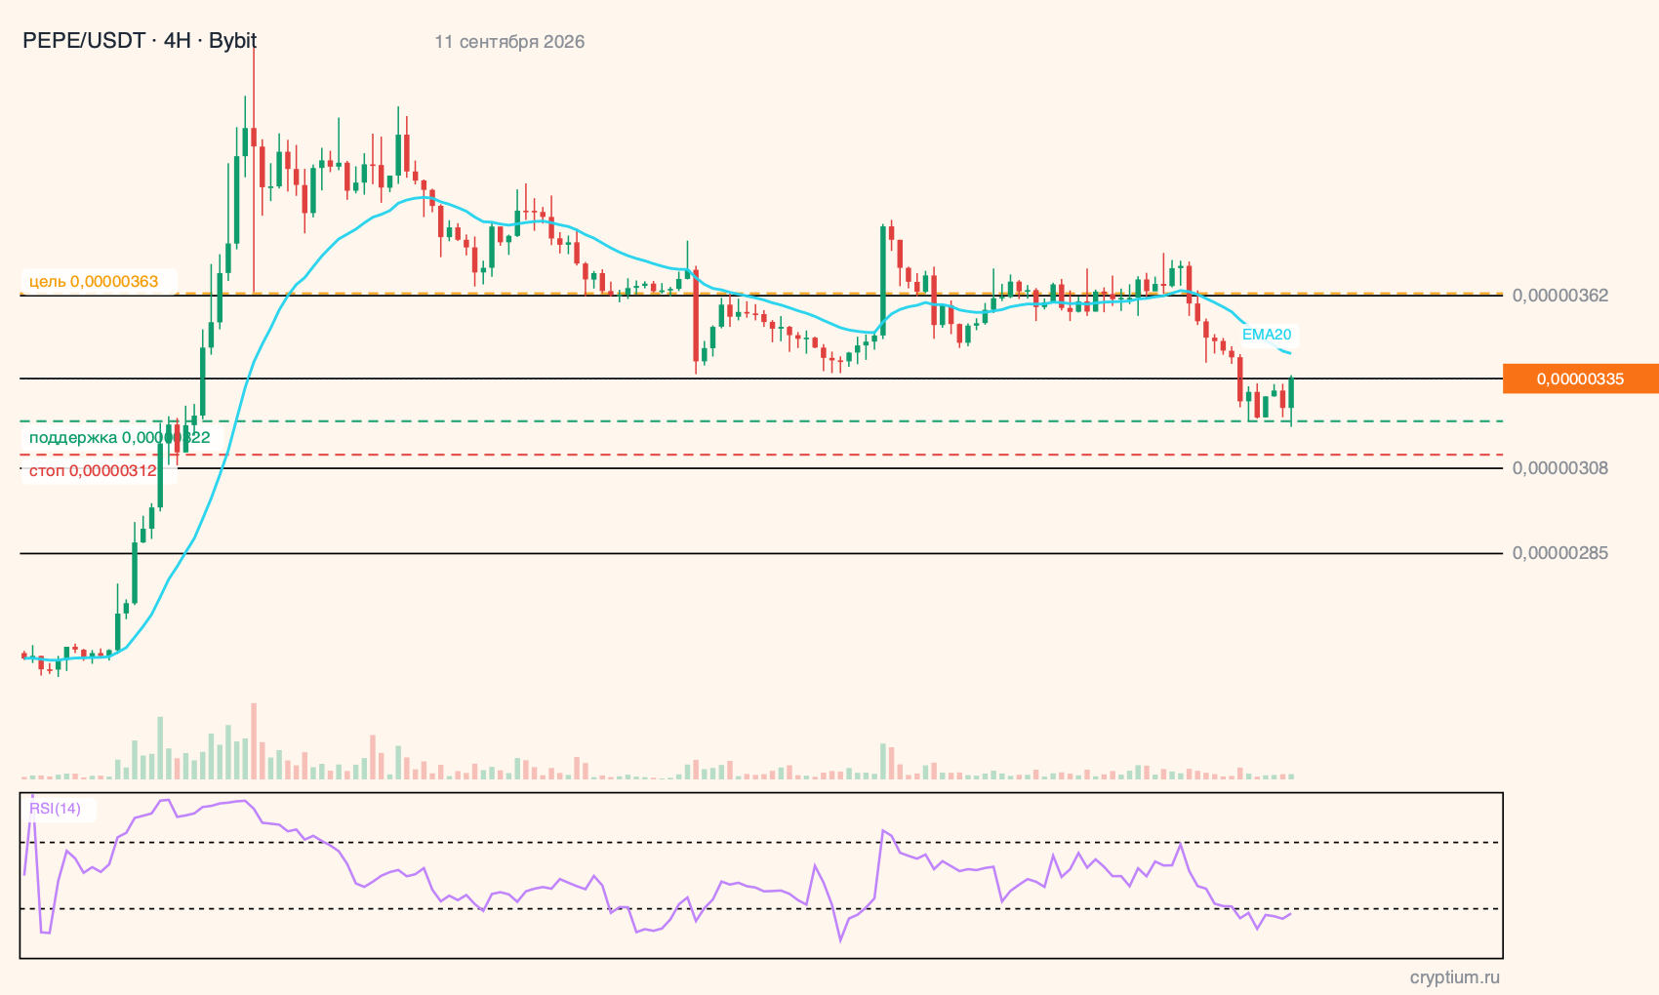This screenshot has width=1659, height=995.
Task: Click the support label поддержка 0,00000322
Action: [x=119, y=438]
